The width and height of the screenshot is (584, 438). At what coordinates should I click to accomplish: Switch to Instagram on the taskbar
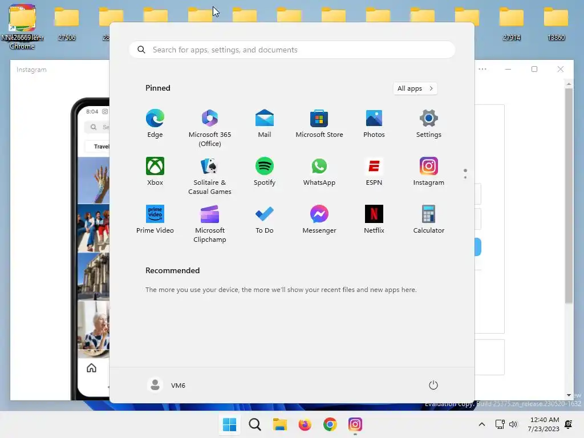pyautogui.click(x=355, y=424)
